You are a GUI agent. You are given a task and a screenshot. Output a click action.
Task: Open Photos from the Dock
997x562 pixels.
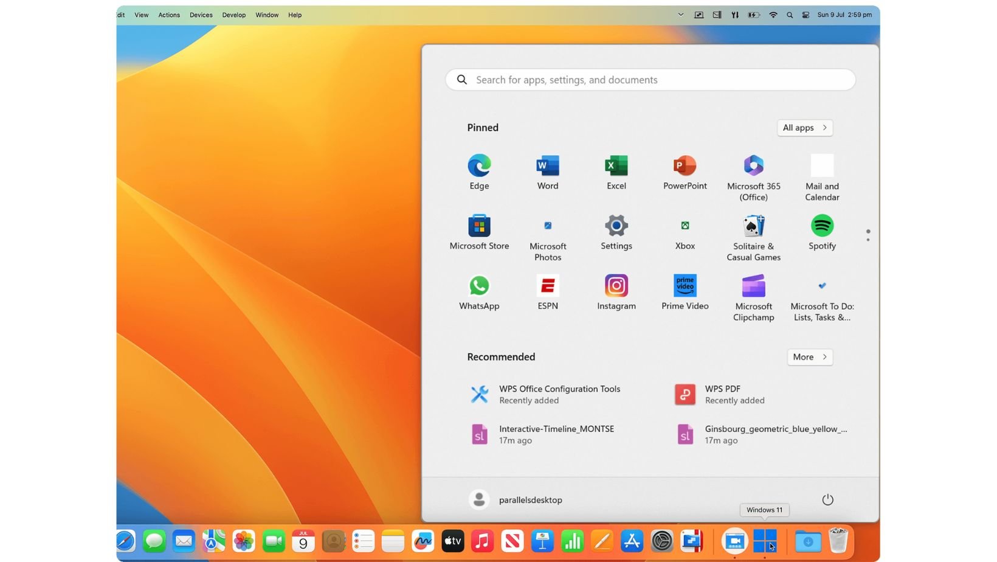[x=243, y=541]
